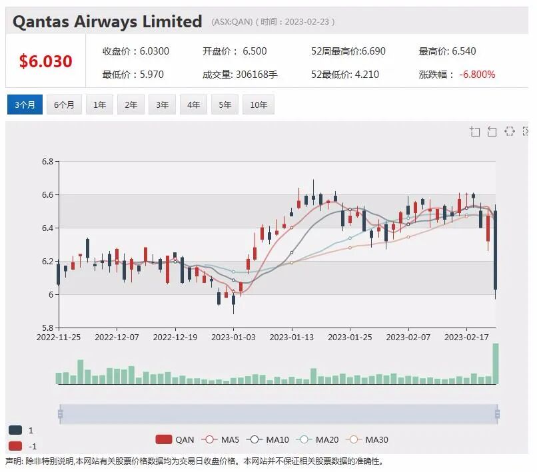
Task: Click the restore chart icon
Action: (509, 131)
